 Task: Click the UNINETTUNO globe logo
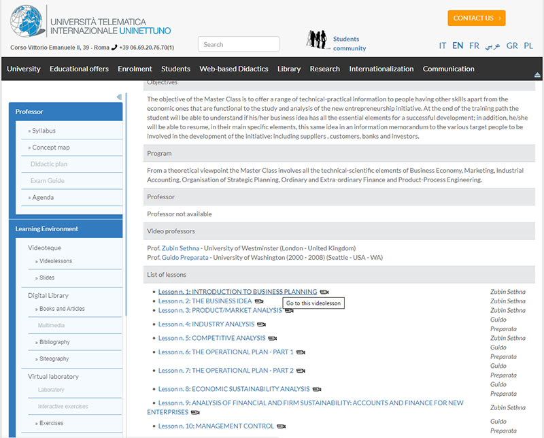[27, 20]
